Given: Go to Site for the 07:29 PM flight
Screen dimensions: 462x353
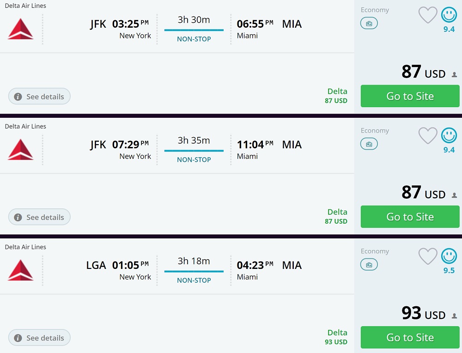Looking at the screenshot, I should tap(410, 217).
